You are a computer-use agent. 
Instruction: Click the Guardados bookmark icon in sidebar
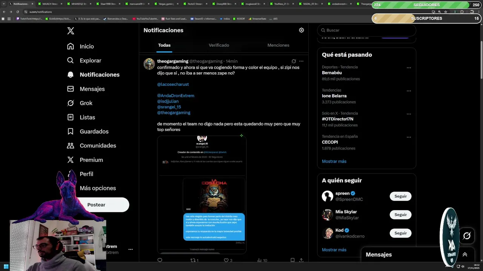click(x=71, y=131)
